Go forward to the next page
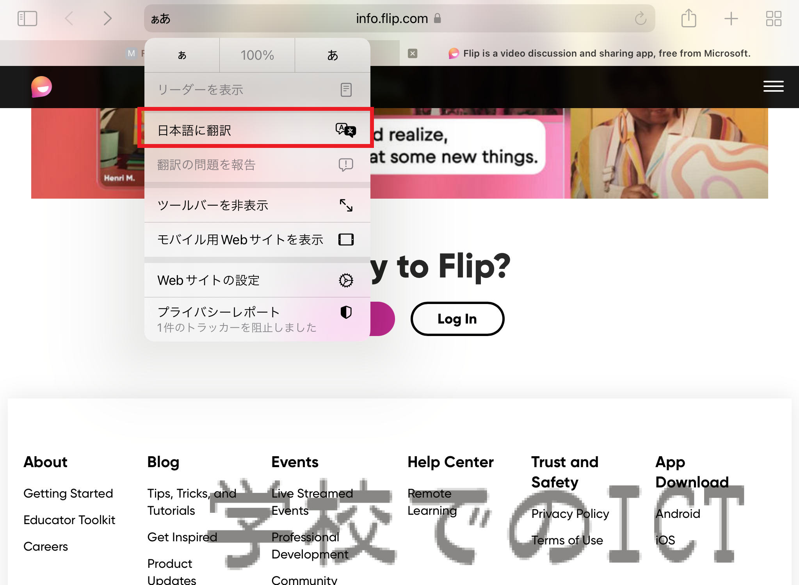This screenshot has height=585, width=799. click(107, 18)
